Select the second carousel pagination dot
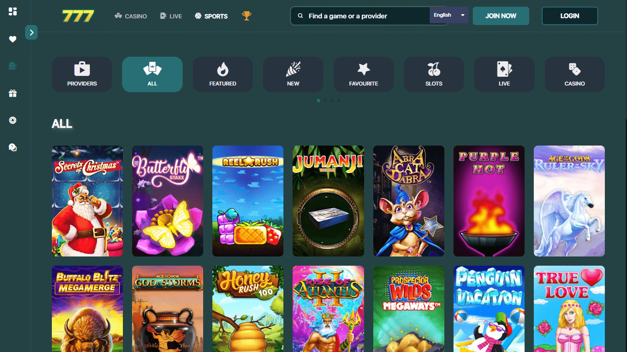This screenshot has width=627, height=352. point(325,101)
